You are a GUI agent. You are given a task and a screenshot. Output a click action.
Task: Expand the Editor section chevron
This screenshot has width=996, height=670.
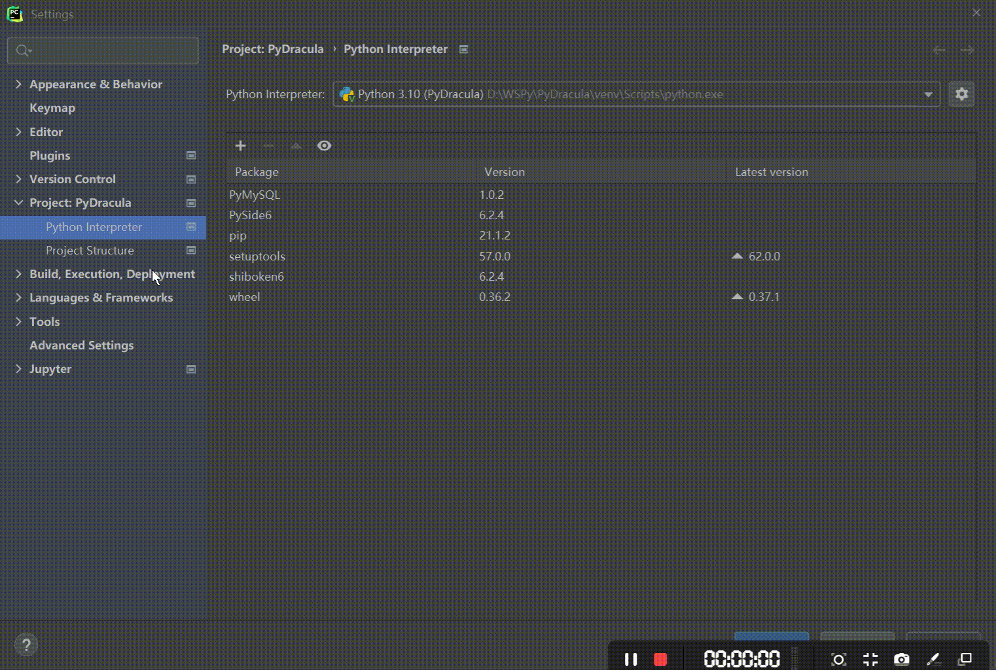[x=18, y=132]
